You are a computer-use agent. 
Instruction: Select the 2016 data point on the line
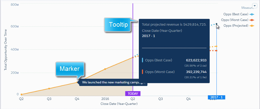click(105, 69)
